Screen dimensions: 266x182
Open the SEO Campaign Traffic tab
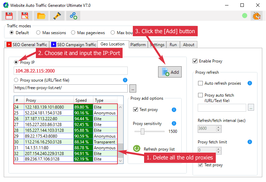[73, 45]
